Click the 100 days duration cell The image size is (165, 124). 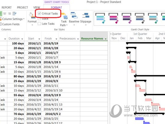pyautogui.click(x=16, y=43)
